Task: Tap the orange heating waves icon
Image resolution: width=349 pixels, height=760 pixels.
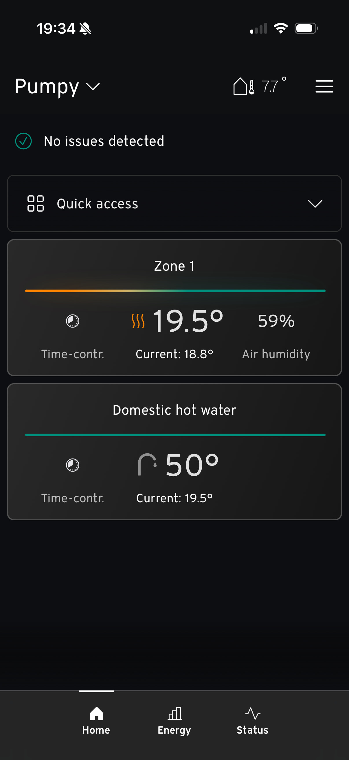Action: [138, 321]
